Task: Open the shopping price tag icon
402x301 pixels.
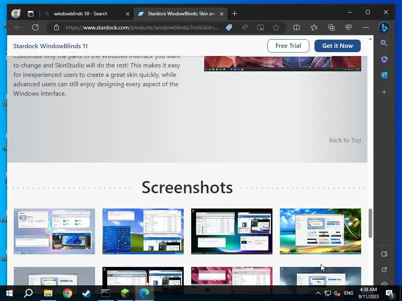Action: pos(229,27)
